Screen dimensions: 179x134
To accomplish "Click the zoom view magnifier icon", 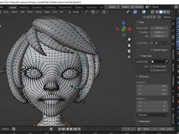I will tap(129, 39).
